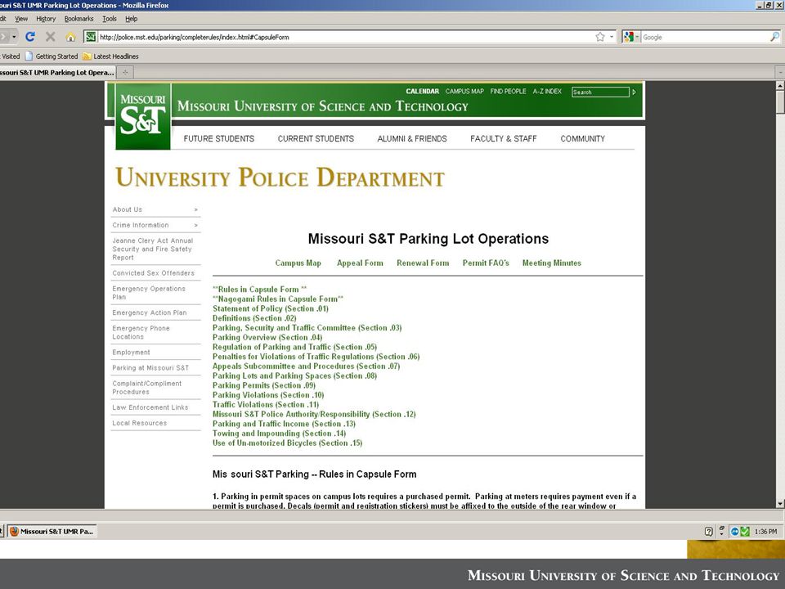The height and width of the screenshot is (589, 785).
Task: Click the site Search input field
Action: [x=600, y=92]
